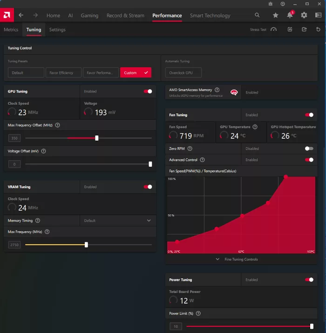Click the SmartAccess Memory brain icon

point(234,92)
